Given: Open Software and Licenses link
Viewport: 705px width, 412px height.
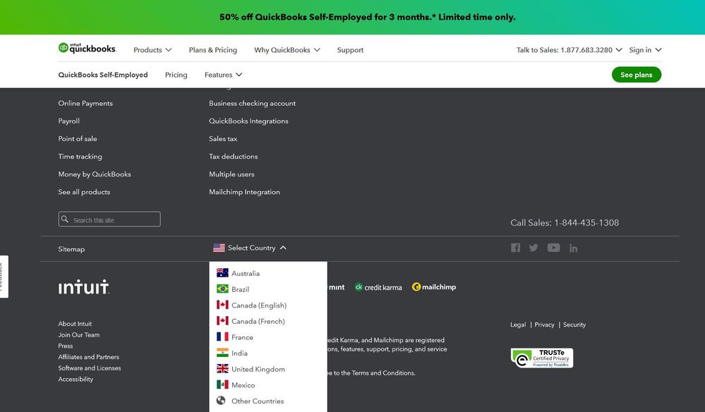Looking at the screenshot, I should [x=90, y=368].
